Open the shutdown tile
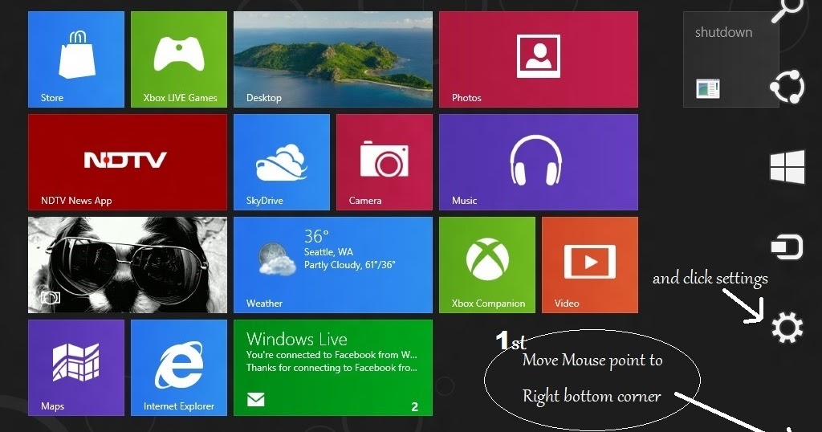The image size is (822, 432). coord(730,59)
